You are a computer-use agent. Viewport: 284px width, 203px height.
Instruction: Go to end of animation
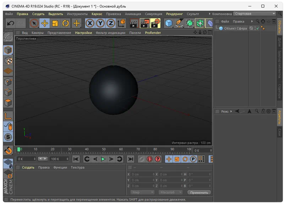(130, 159)
